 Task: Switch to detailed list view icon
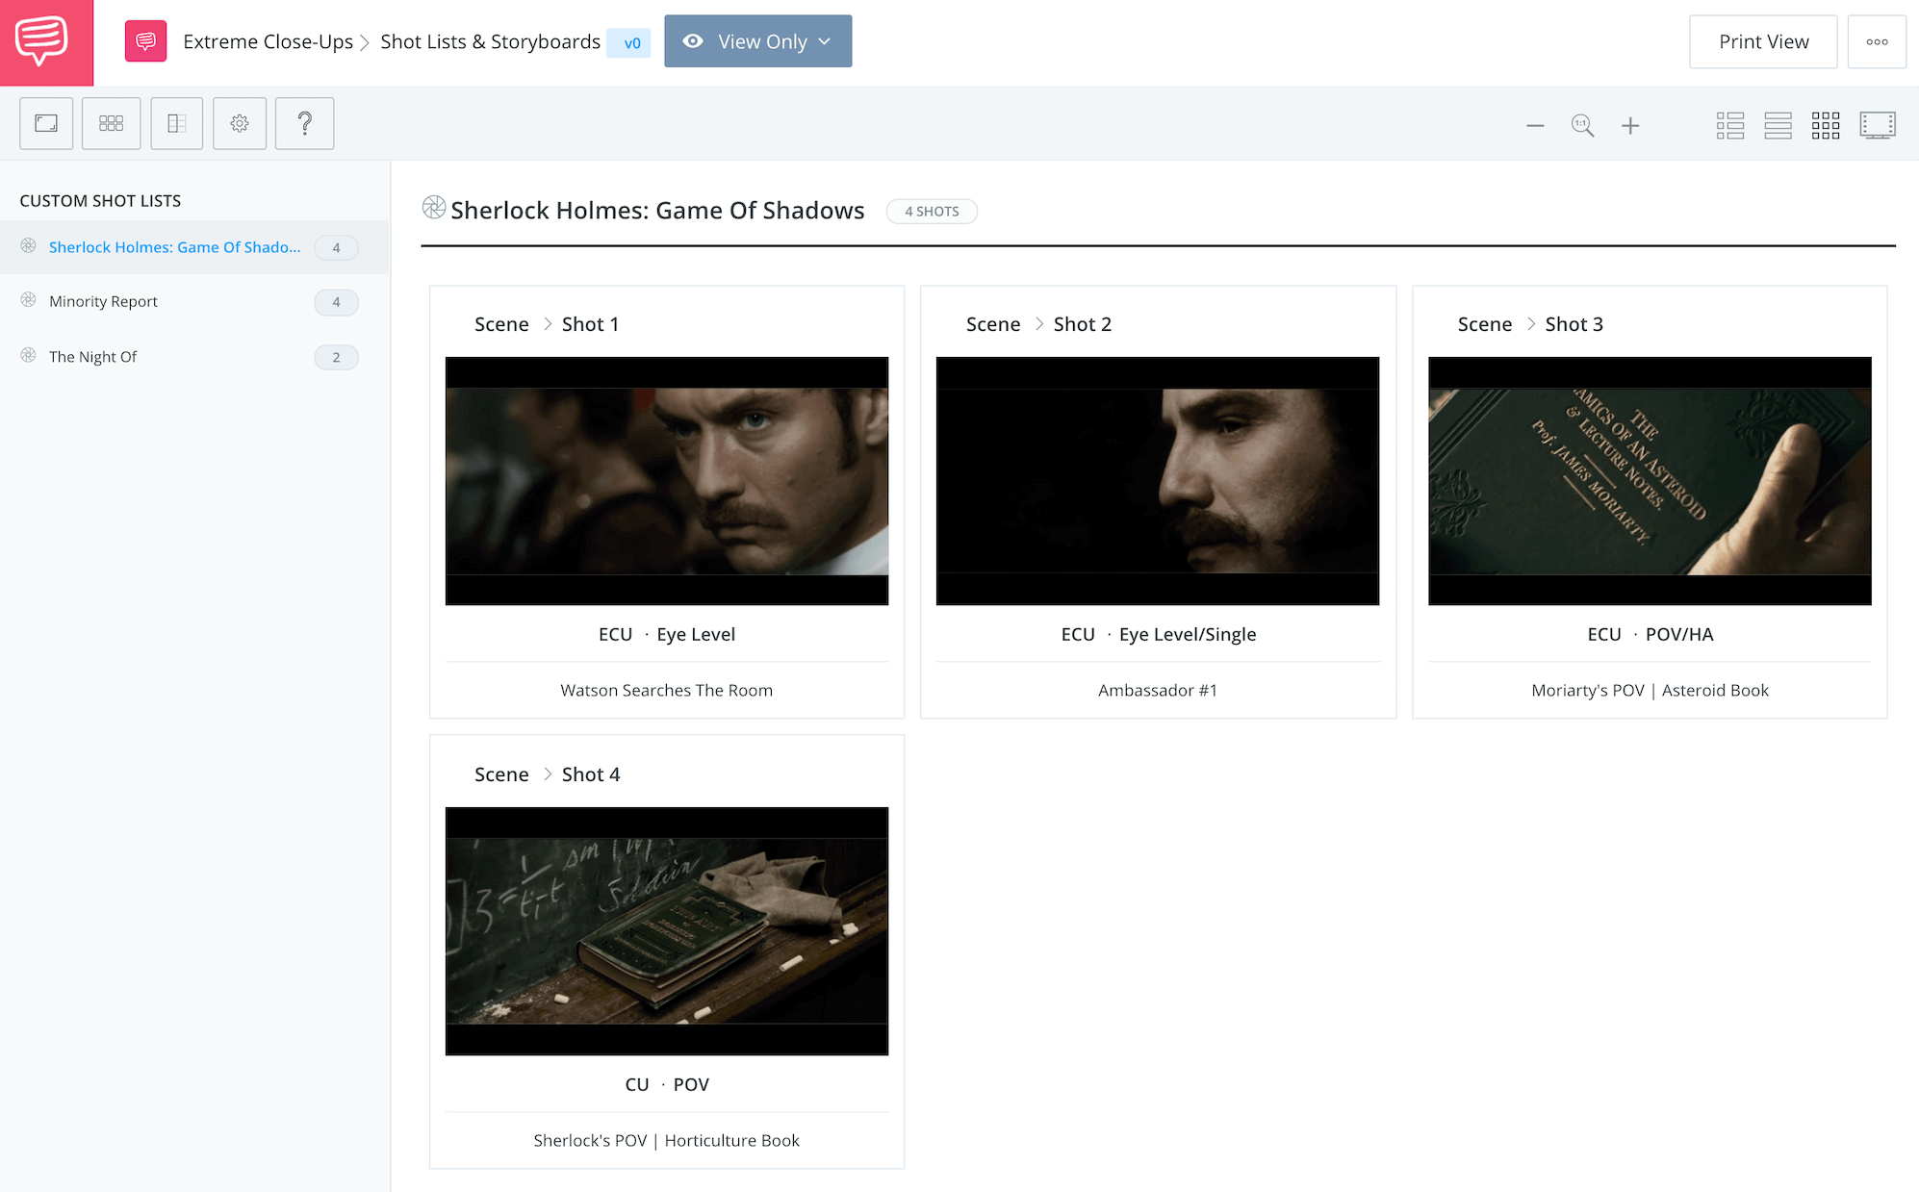1729,126
